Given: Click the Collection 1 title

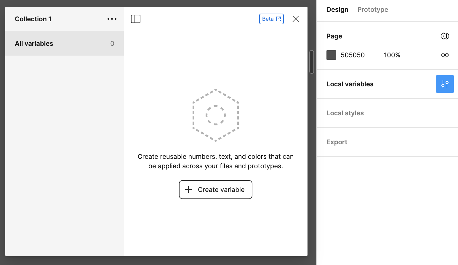Looking at the screenshot, I should click(x=33, y=19).
